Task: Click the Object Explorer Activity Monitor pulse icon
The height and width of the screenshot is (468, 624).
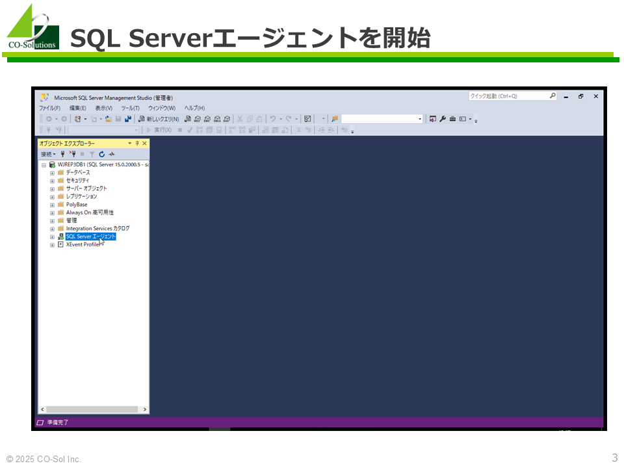Action: click(x=112, y=154)
